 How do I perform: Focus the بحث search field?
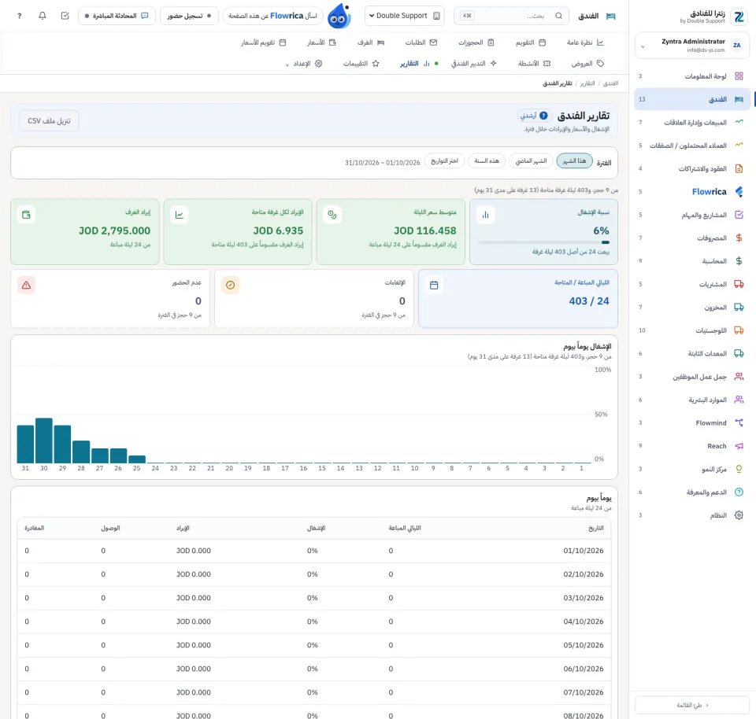511,16
